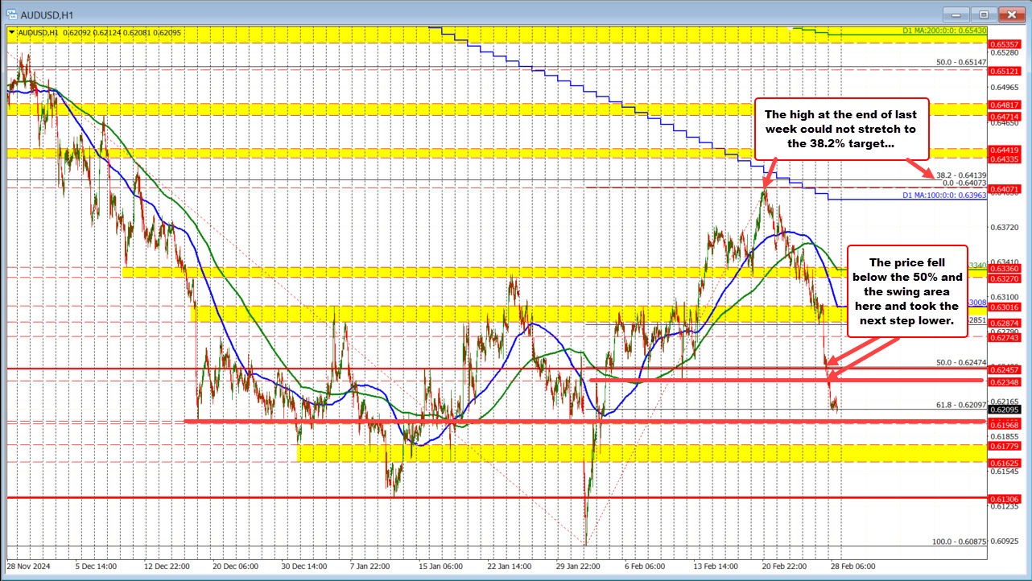Click the red 0.64419 price tag
The height and width of the screenshot is (581, 1032).
1005,150
